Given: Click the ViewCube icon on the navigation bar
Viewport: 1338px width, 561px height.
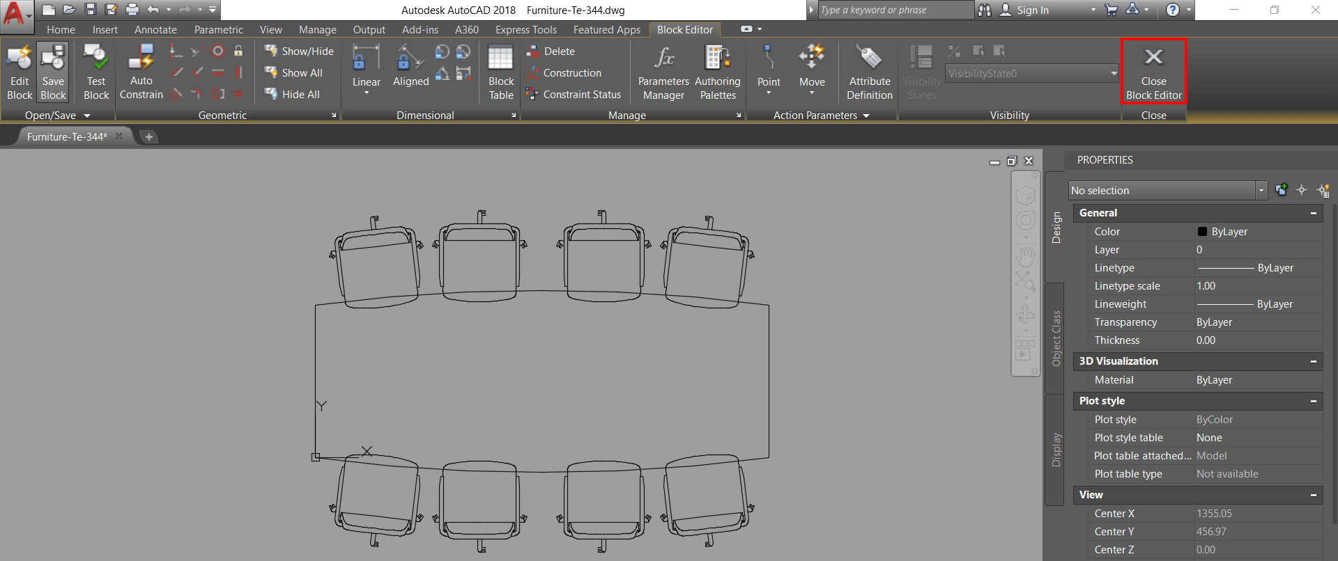Looking at the screenshot, I should (1025, 195).
